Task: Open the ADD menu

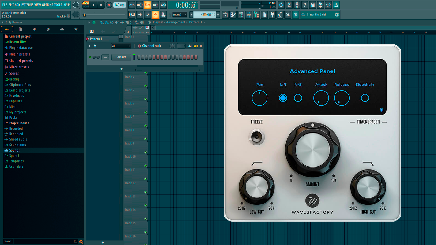Action: point(17,5)
